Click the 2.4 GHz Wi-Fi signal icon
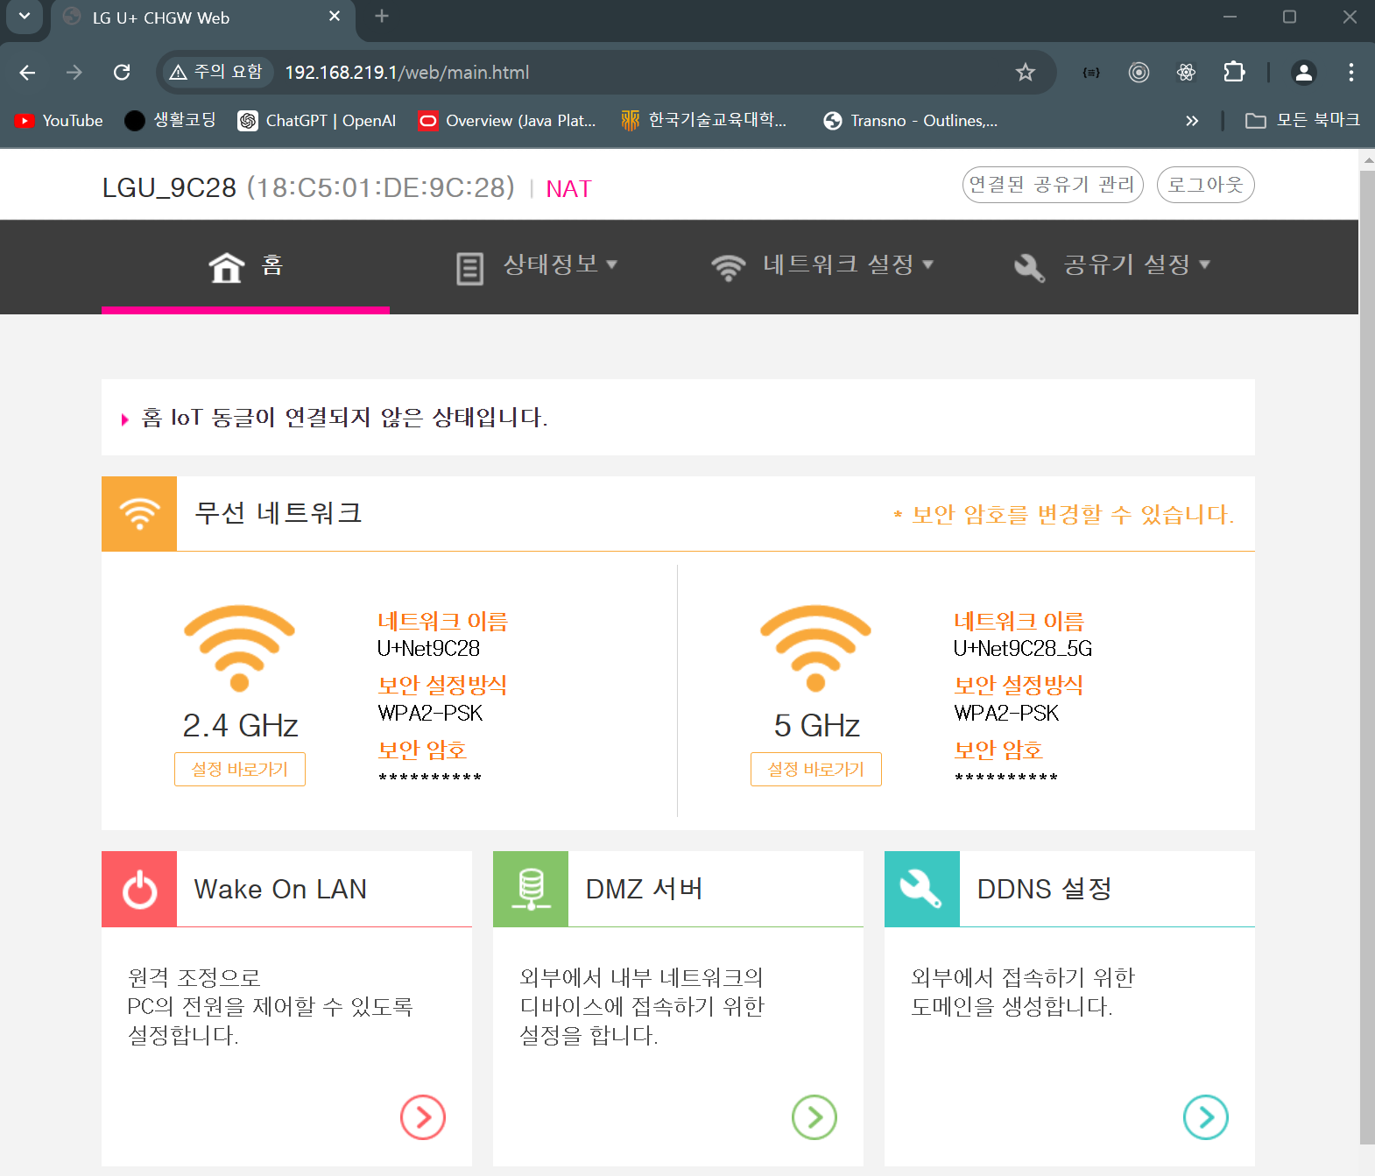The height and width of the screenshot is (1176, 1375). (x=239, y=648)
